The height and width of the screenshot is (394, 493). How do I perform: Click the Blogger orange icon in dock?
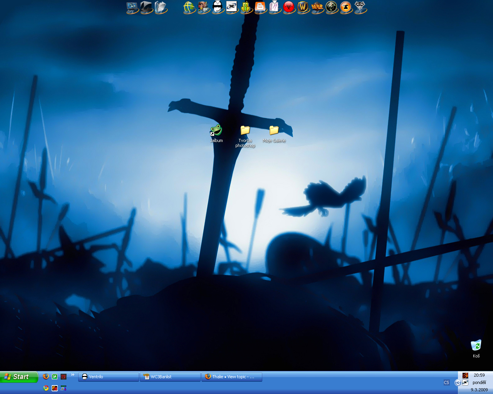click(260, 7)
